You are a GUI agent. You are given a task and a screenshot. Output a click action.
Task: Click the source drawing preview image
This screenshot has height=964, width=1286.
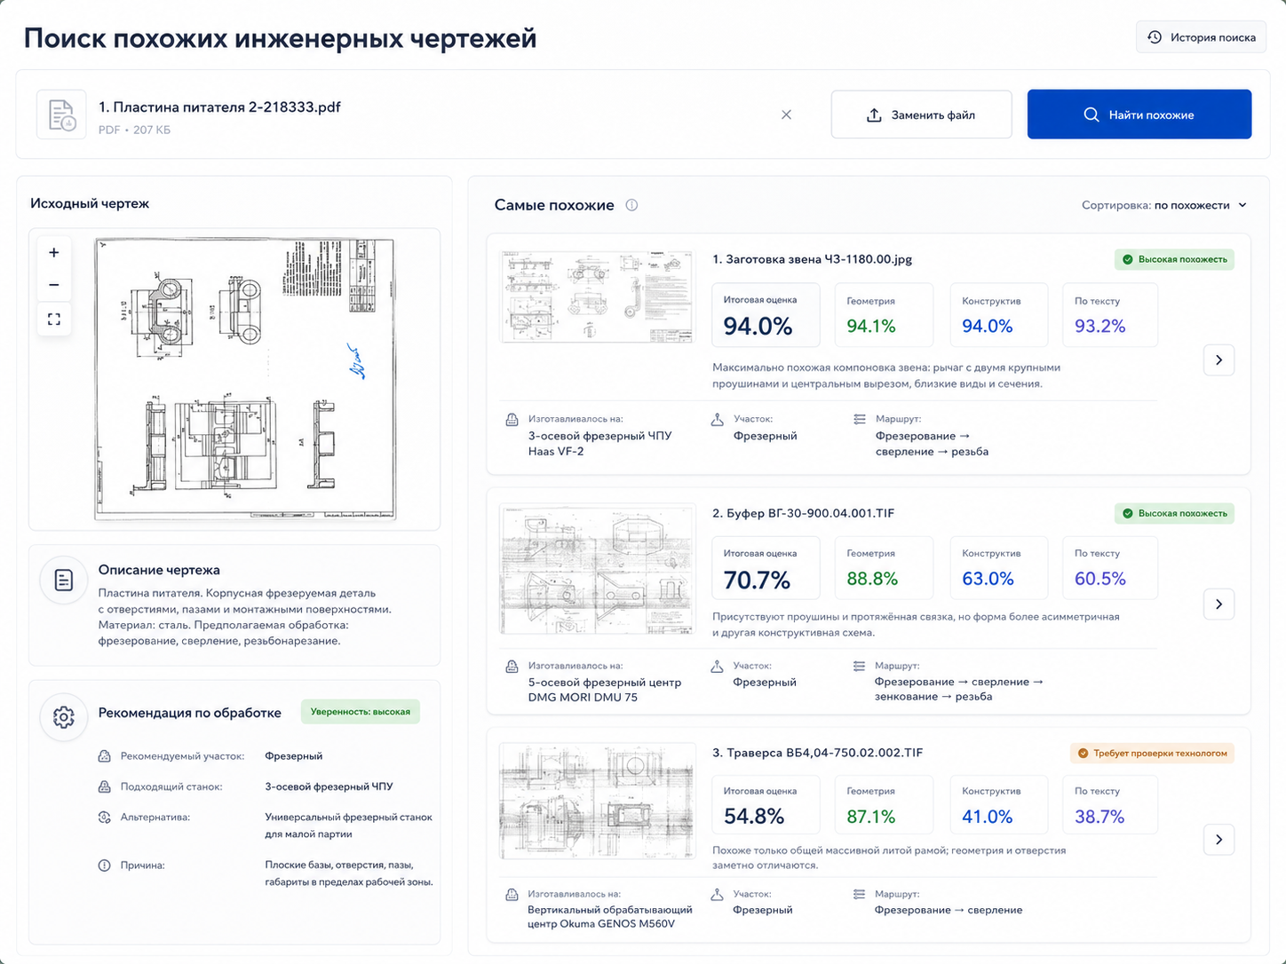point(245,379)
